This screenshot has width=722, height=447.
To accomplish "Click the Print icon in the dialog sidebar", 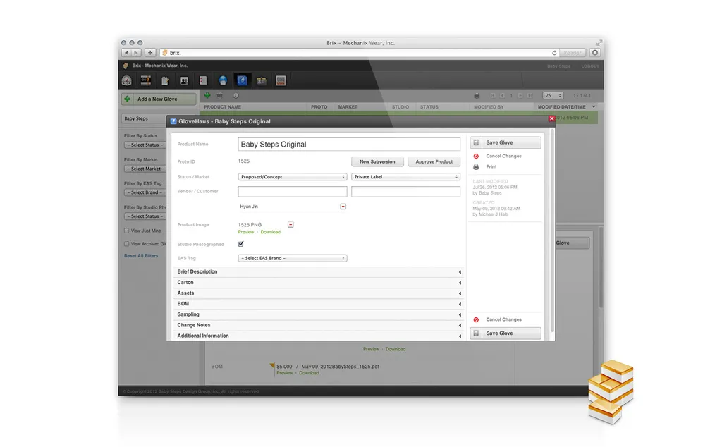I will click(476, 166).
